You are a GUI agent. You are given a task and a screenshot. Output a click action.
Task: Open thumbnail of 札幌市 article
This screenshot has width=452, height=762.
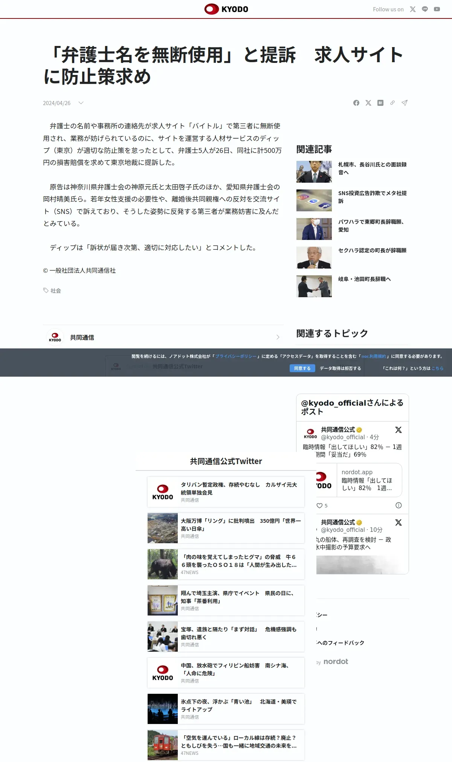314,172
